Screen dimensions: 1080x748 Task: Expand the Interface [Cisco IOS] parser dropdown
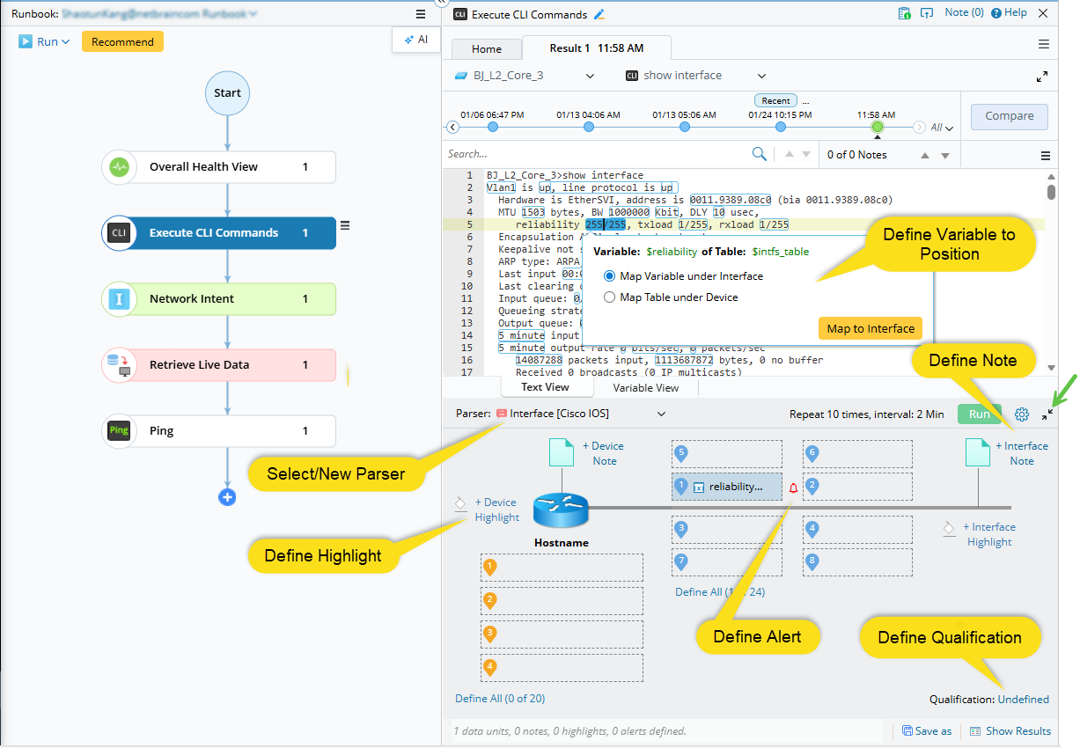coord(662,414)
